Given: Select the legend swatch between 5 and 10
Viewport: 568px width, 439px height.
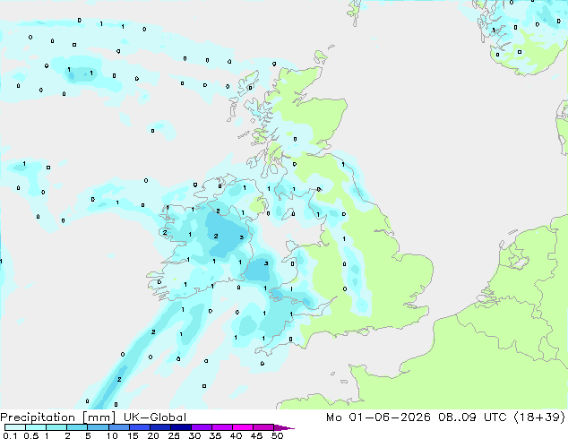Looking at the screenshot, I should click(98, 427).
